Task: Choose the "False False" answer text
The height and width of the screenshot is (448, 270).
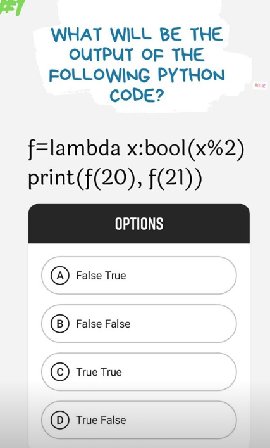Action: click(x=103, y=324)
